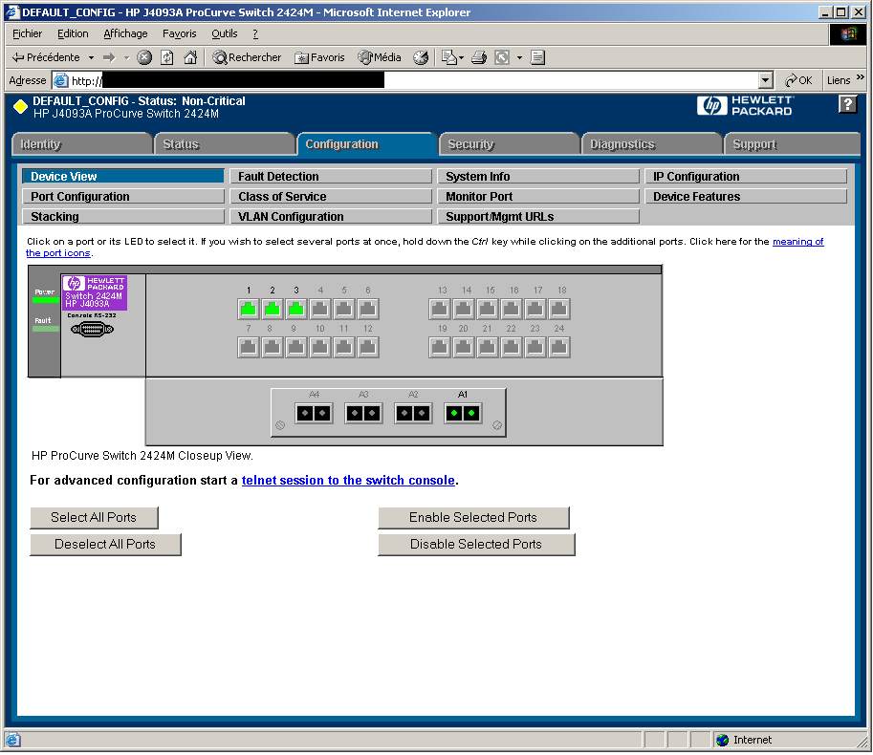Select fiber module port A1
This screenshot has width=873, height=755.
463,413
